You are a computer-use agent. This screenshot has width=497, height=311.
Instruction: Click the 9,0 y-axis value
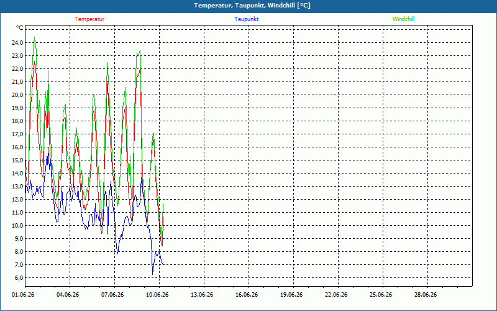tap(19, 238)
